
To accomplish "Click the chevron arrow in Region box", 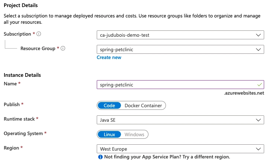I will point(259,149).
